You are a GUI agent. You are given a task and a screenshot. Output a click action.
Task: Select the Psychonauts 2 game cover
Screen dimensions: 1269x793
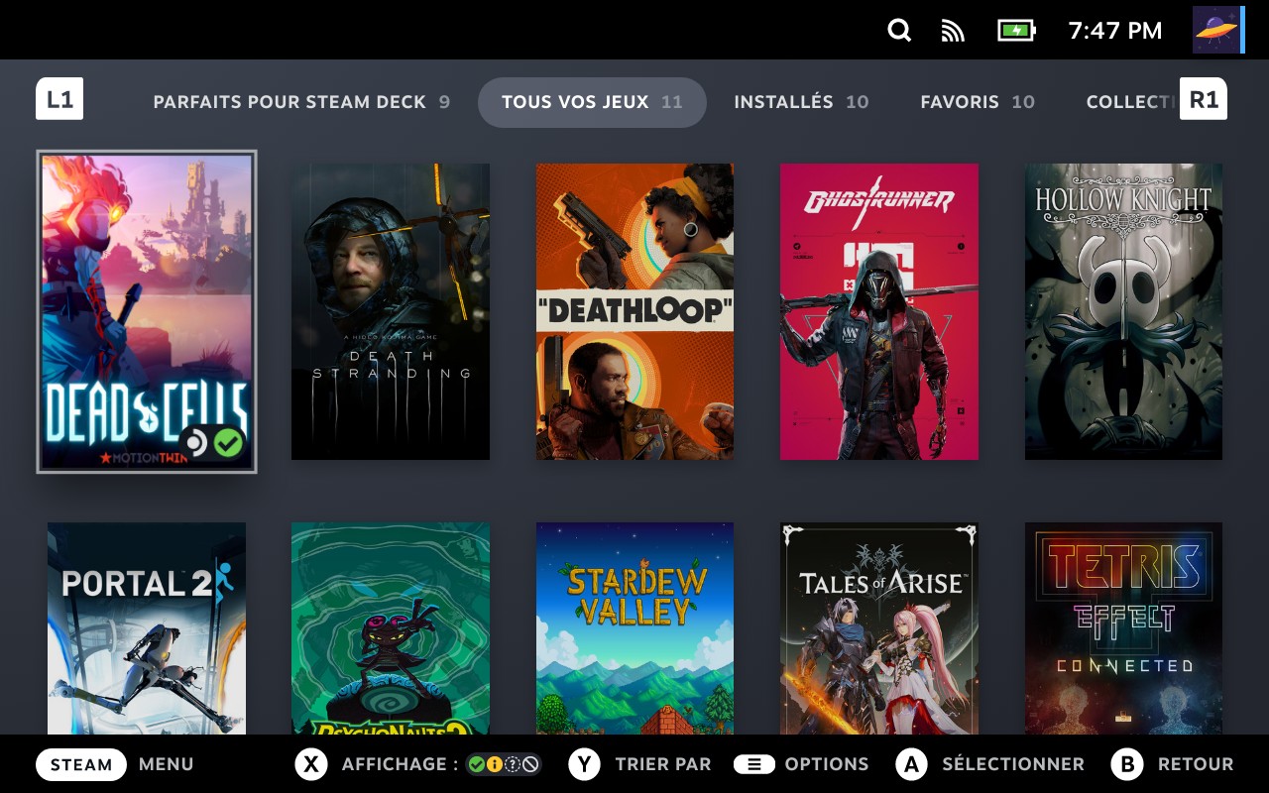coord(391,628)
